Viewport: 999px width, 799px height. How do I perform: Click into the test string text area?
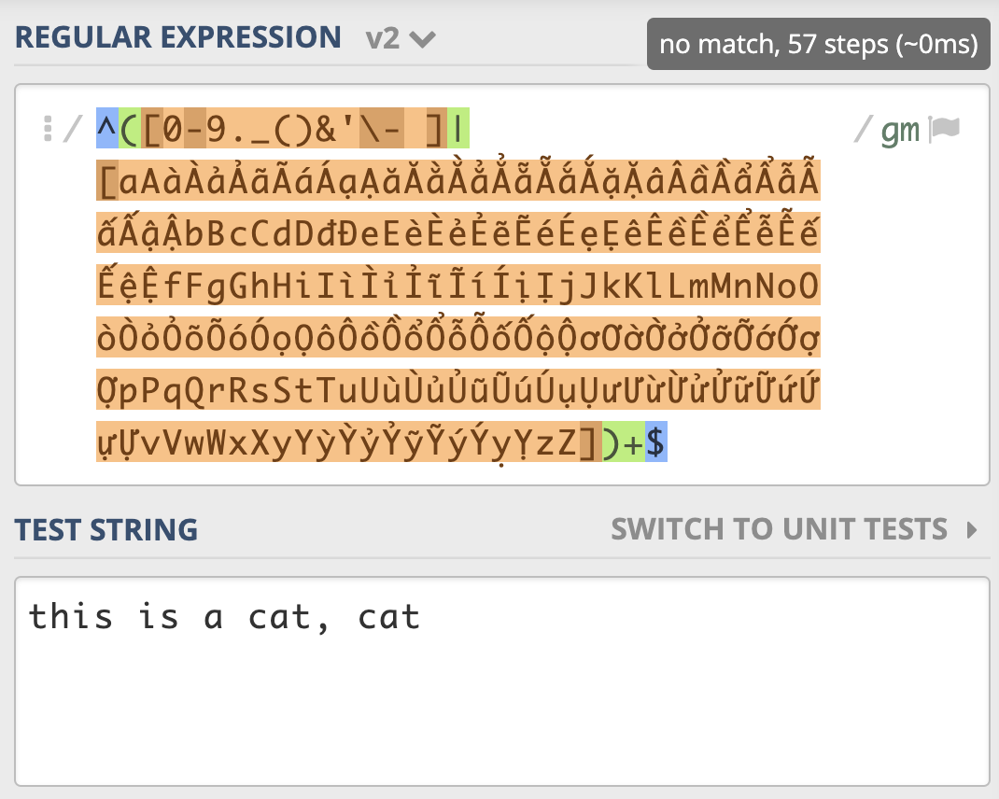click(x=502, y=681)
